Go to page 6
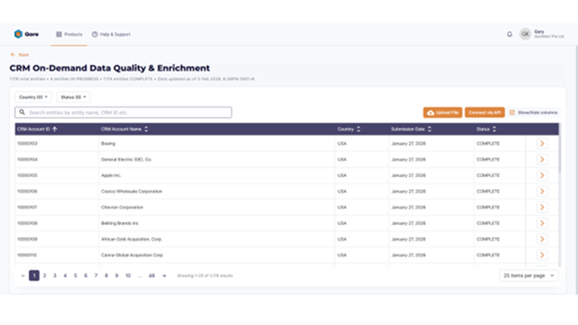 click(x=85, y=275)
